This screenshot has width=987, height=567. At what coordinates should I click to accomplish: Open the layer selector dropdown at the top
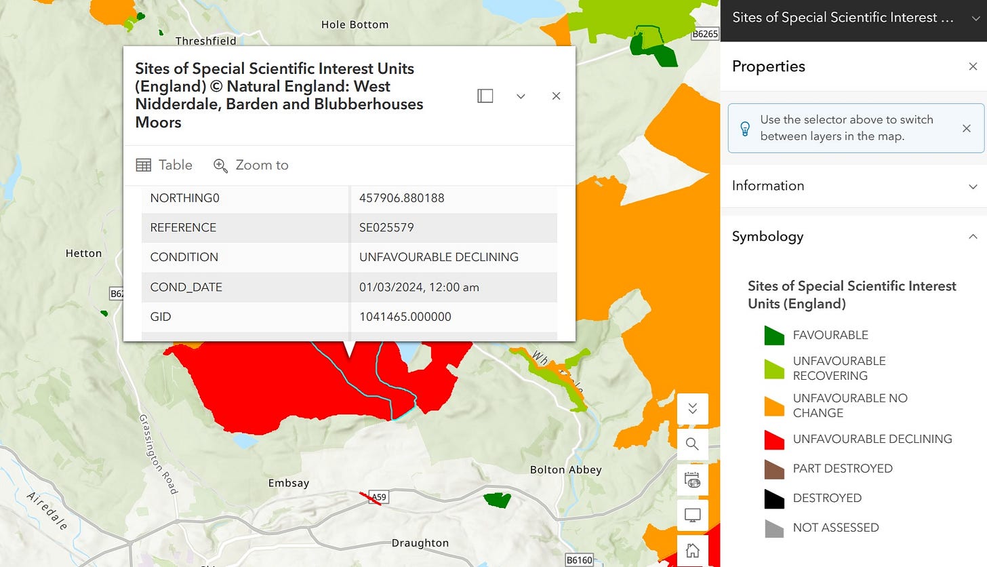click(853, 18)
